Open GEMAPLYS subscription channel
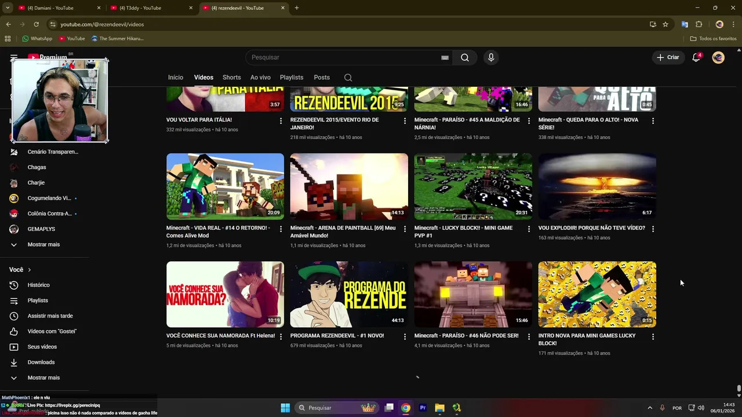The width and height of the screenshot is (742, 417). point(41,229)
